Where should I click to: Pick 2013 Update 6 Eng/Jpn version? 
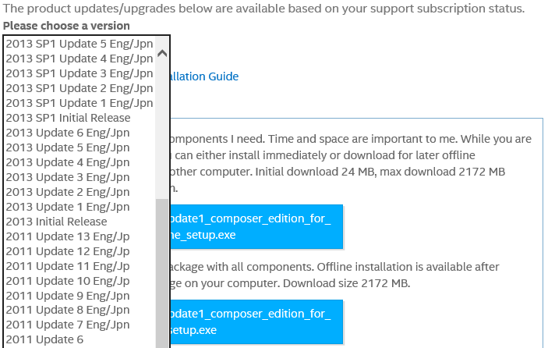click(68, 133)
